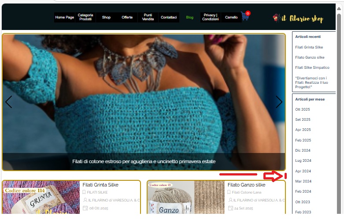Open the Punti Vendita page
The height and width of the screenshot is (220, 344).
pyautogui.click(x=148, y=17)
